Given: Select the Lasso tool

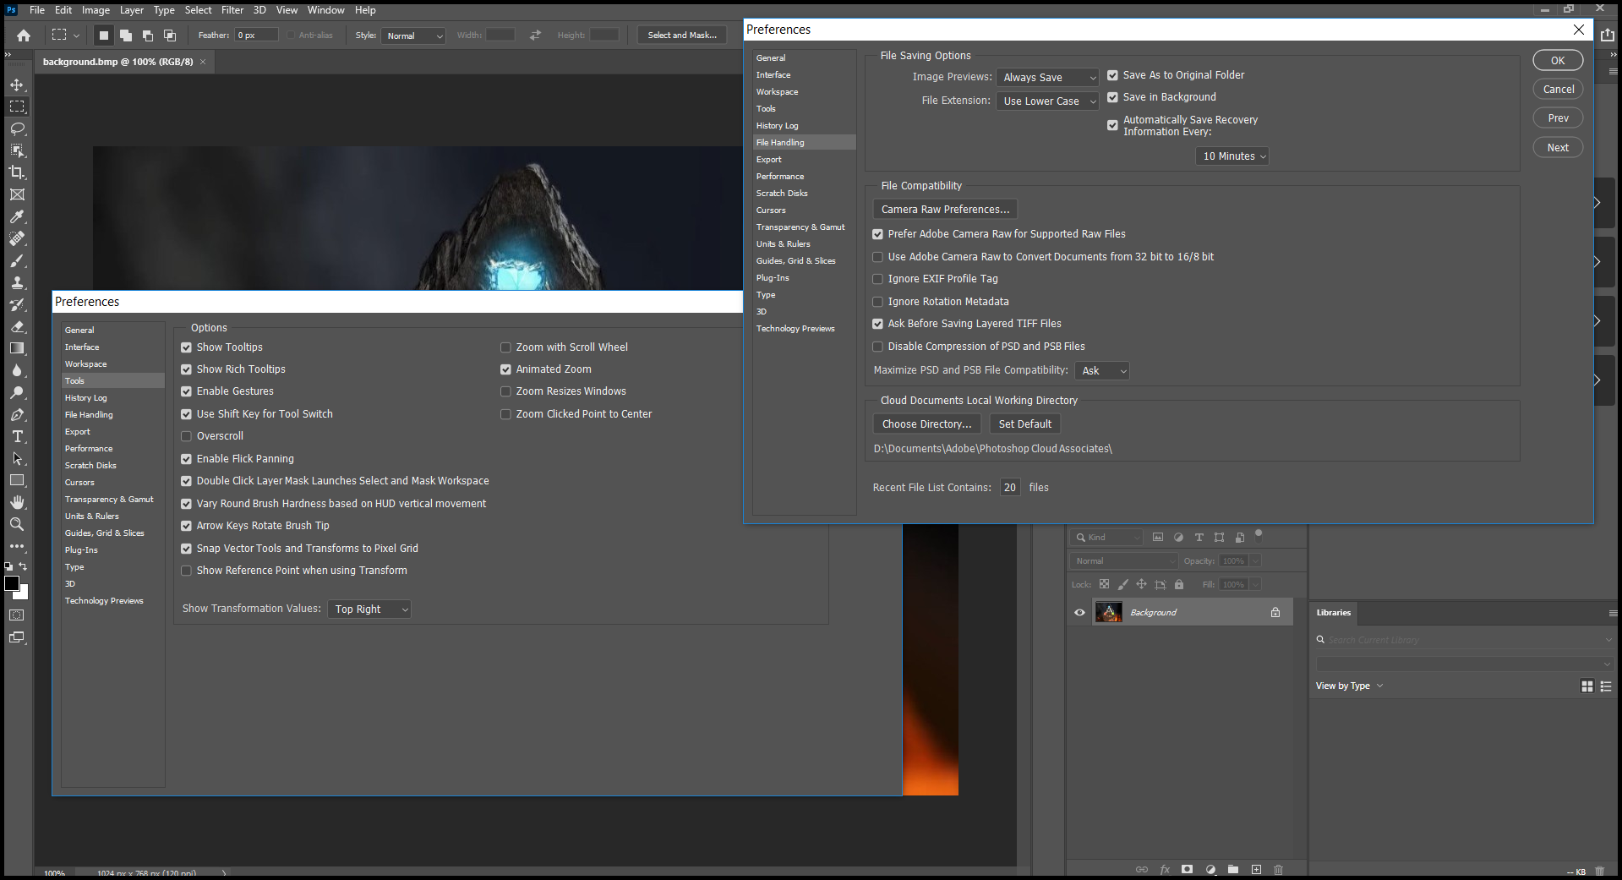Looking at the screenshot, I should point(17,128).
